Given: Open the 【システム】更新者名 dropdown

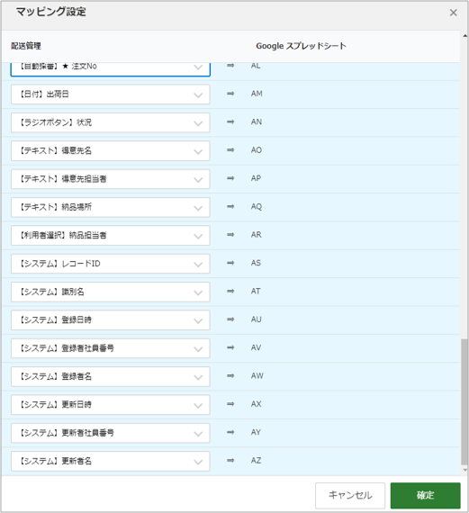Looking at the screenshot, I should 111,462.
